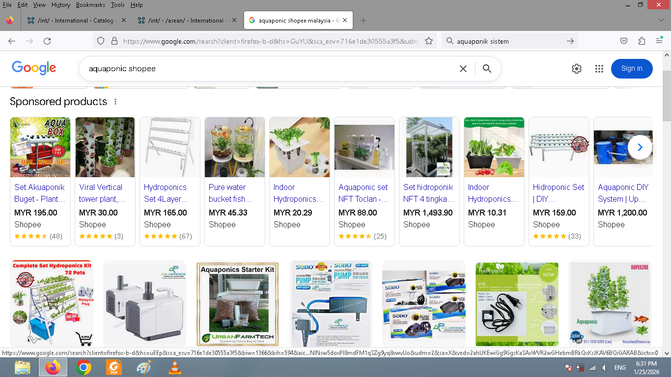Go back to the previous page
671x377 pixels.
tap(12, 41)
